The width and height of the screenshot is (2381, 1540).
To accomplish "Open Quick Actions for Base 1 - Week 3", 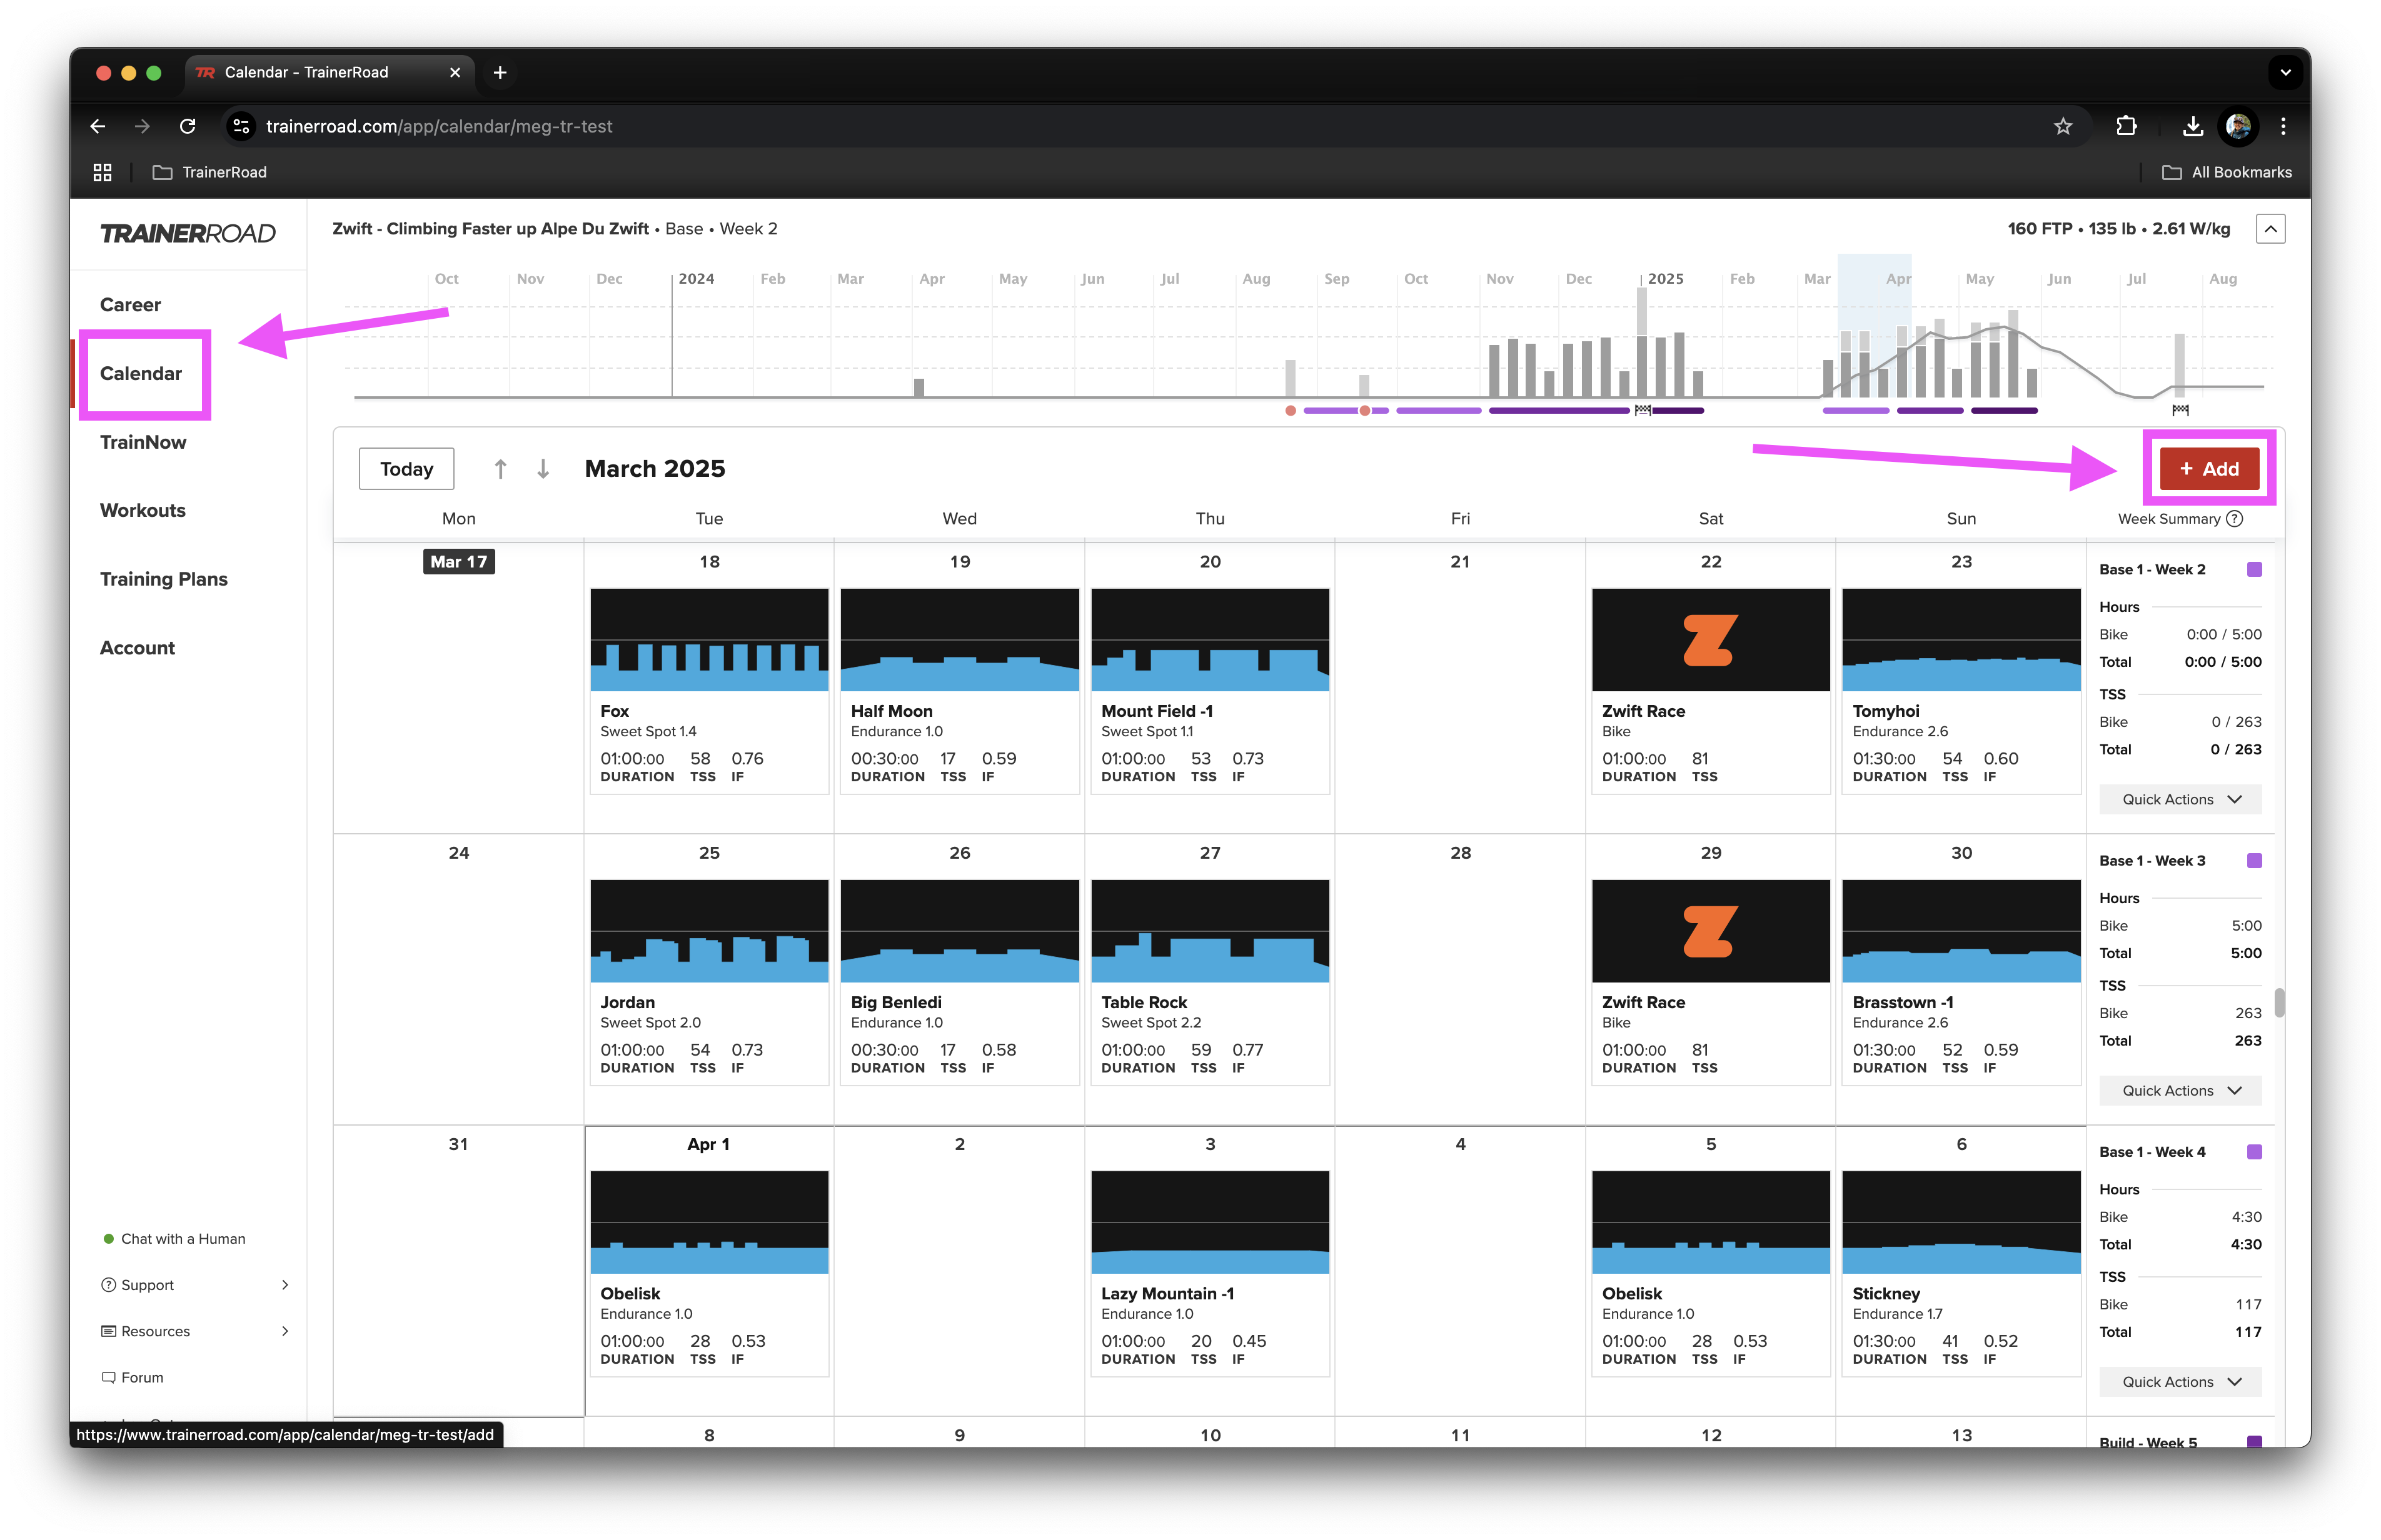I will point(2180,1090).
